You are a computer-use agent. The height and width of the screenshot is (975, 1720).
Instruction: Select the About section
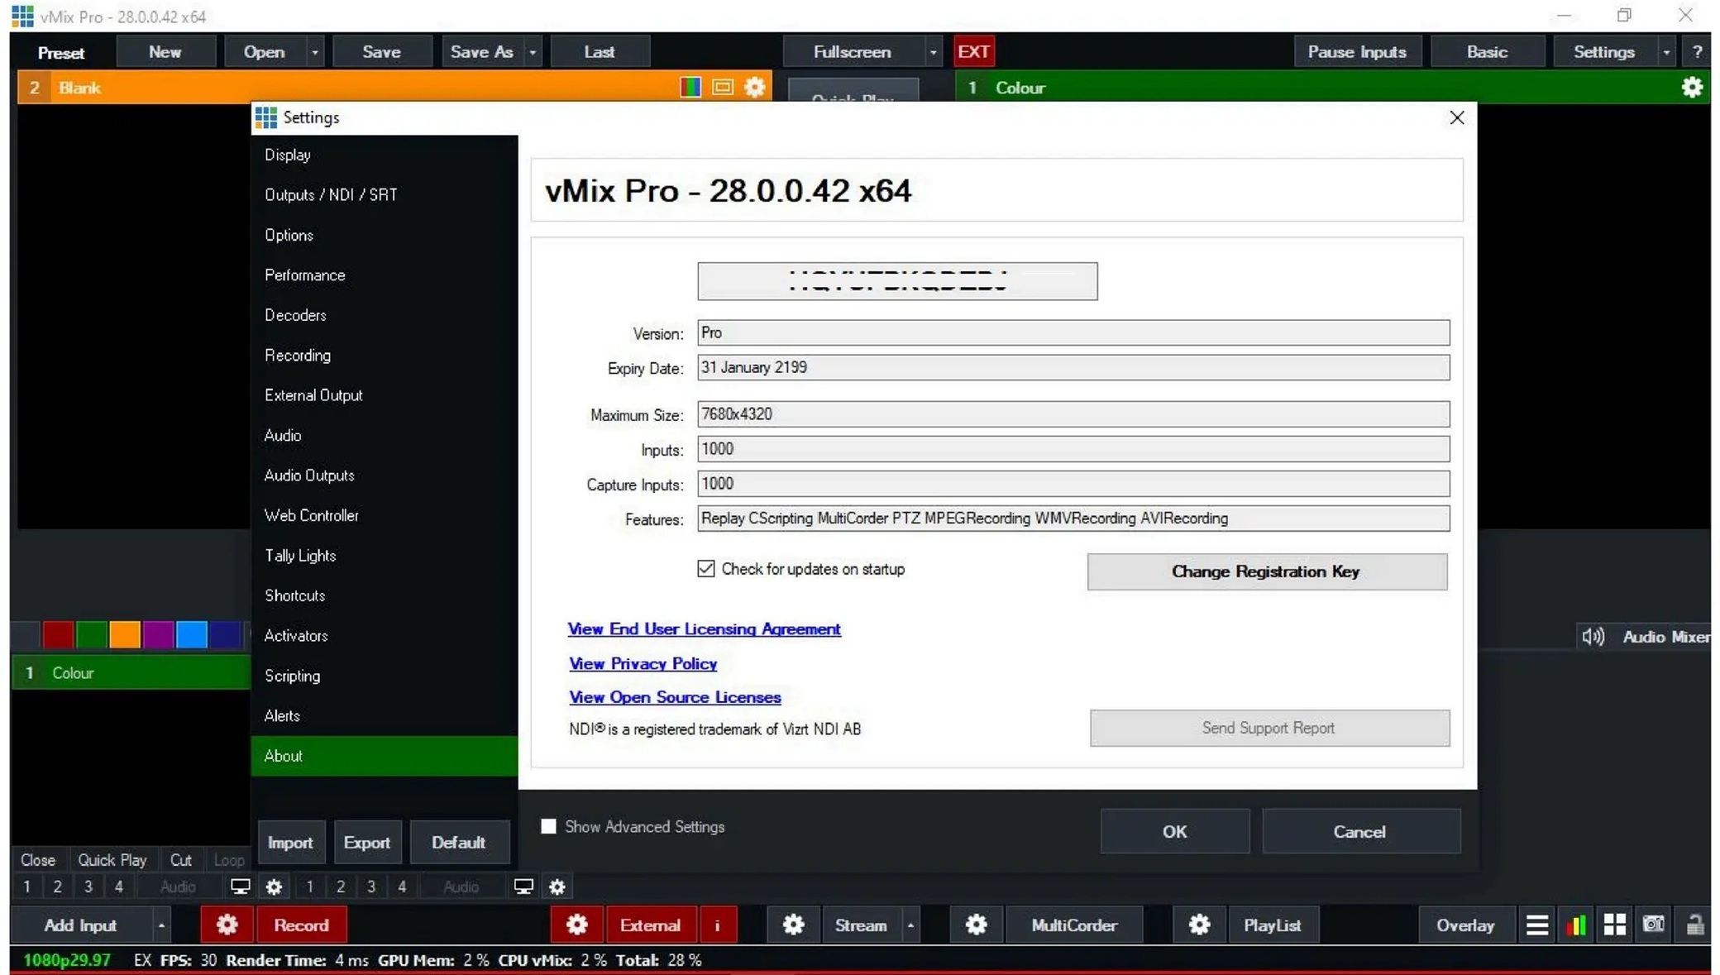tap(384, 756)
